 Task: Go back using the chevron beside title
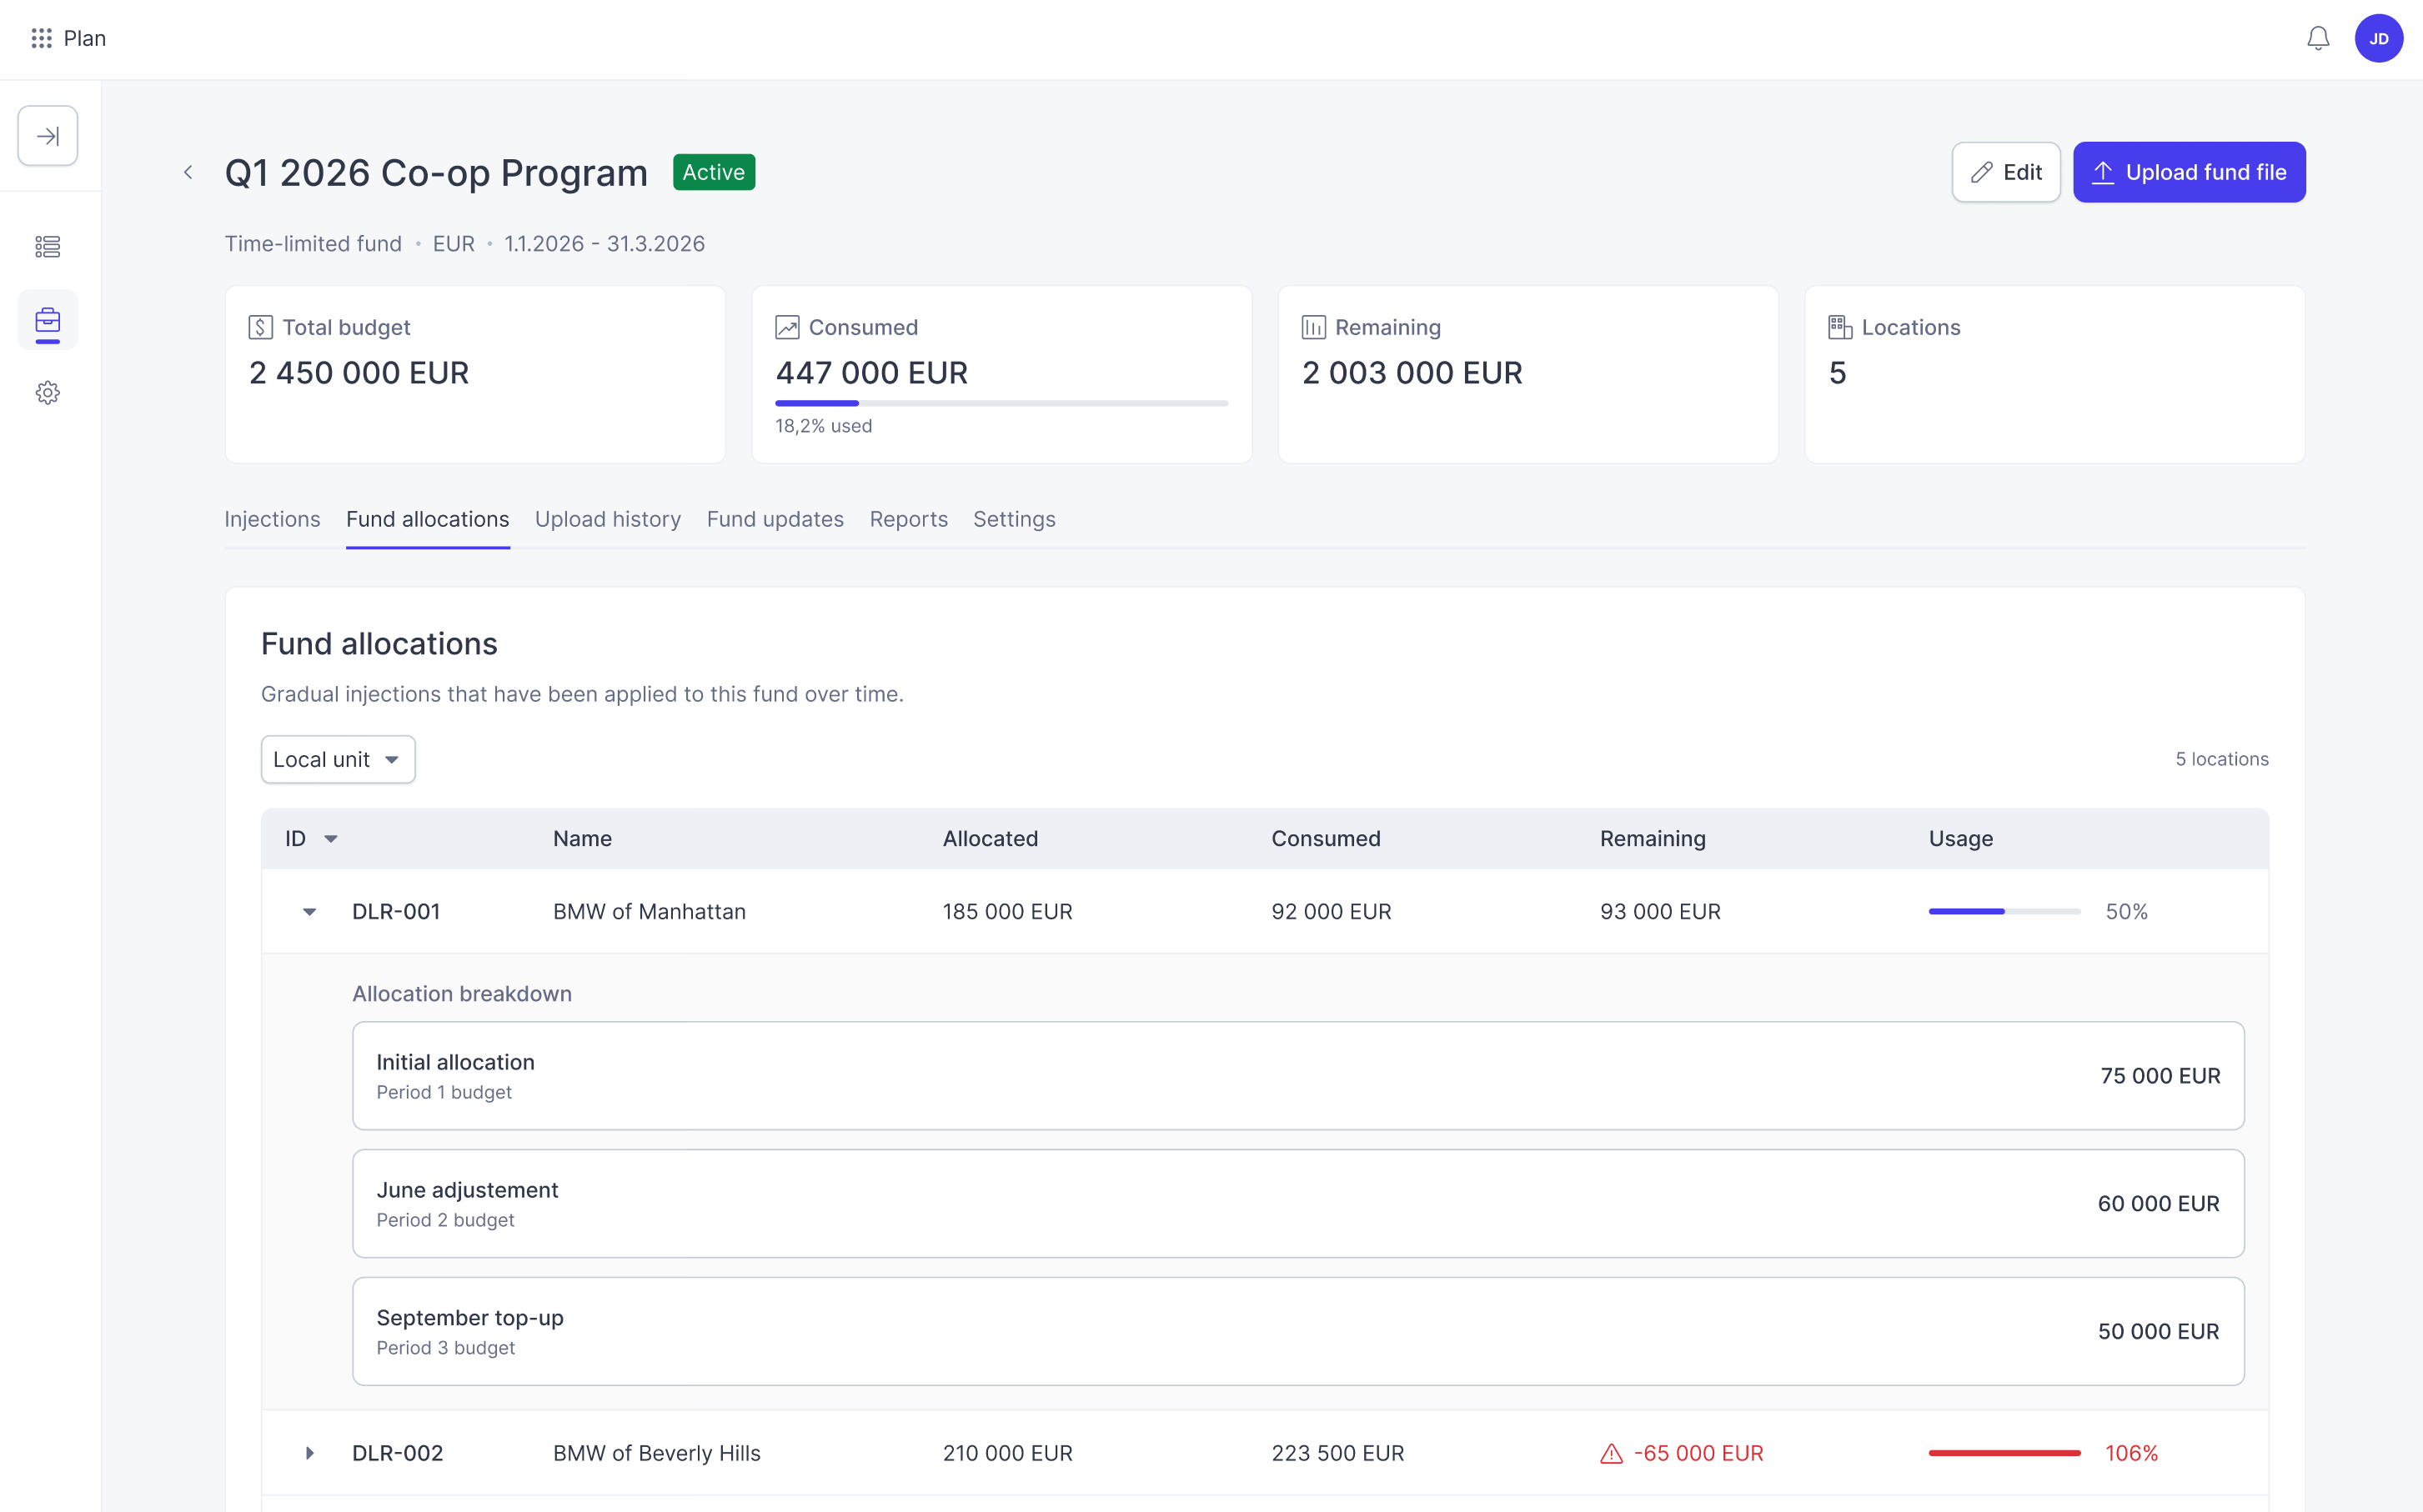[x=188, y=172]
